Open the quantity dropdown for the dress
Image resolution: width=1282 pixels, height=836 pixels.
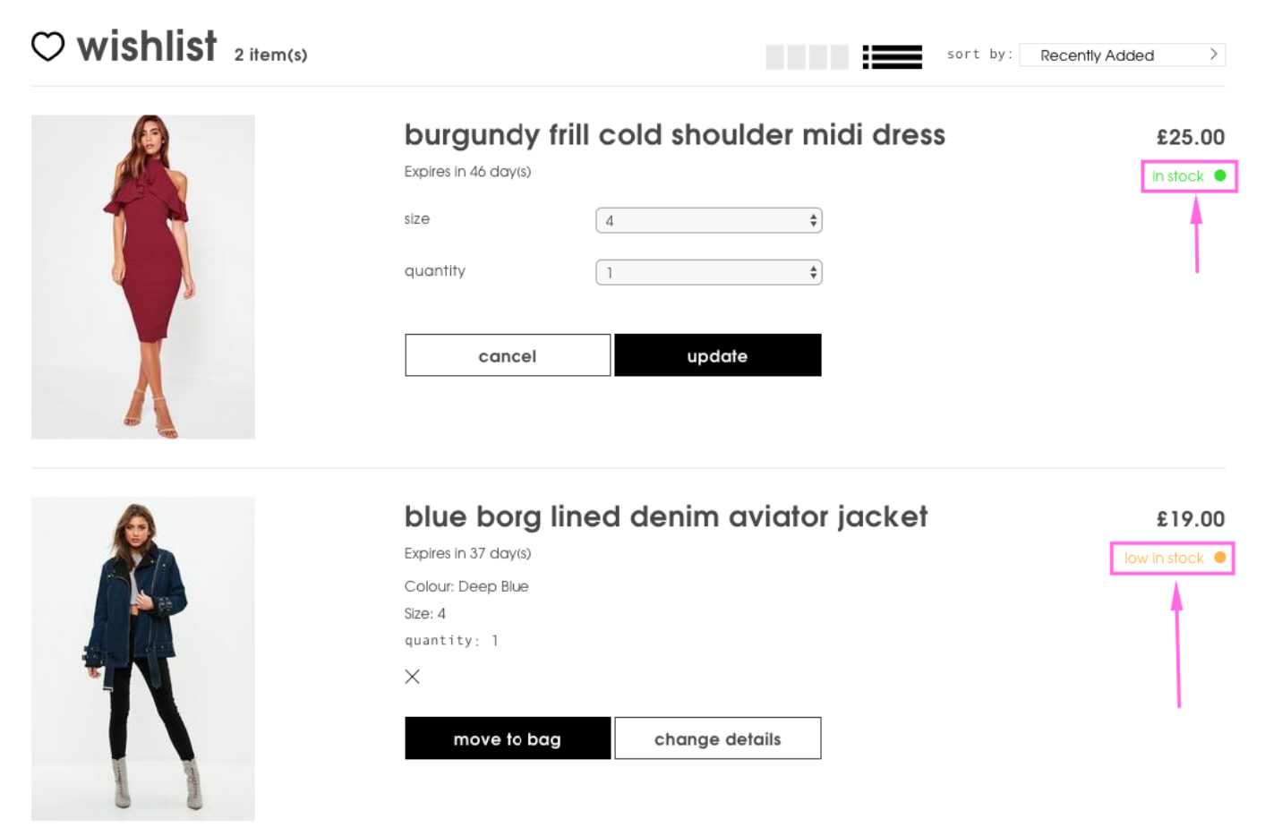pos(708,272)
